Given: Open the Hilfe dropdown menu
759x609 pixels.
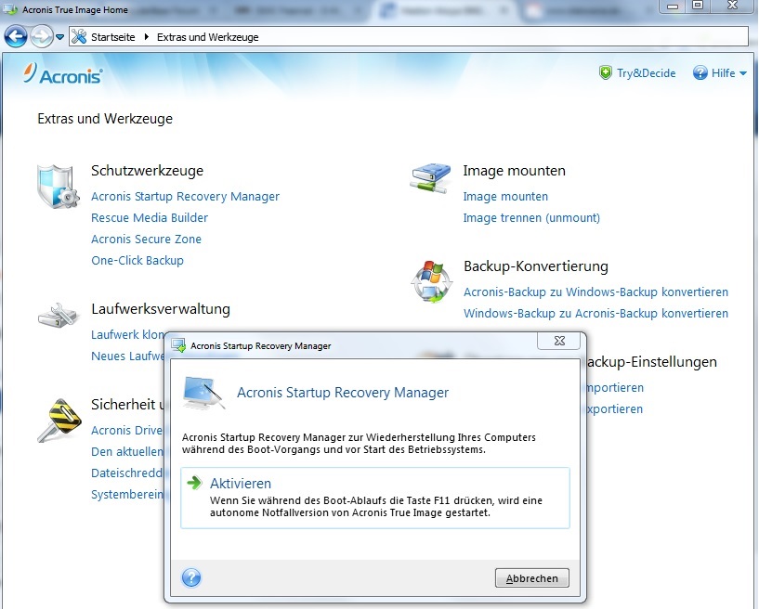Looking at the screenshot, I should pyautogui.click(x=729, y=73).
